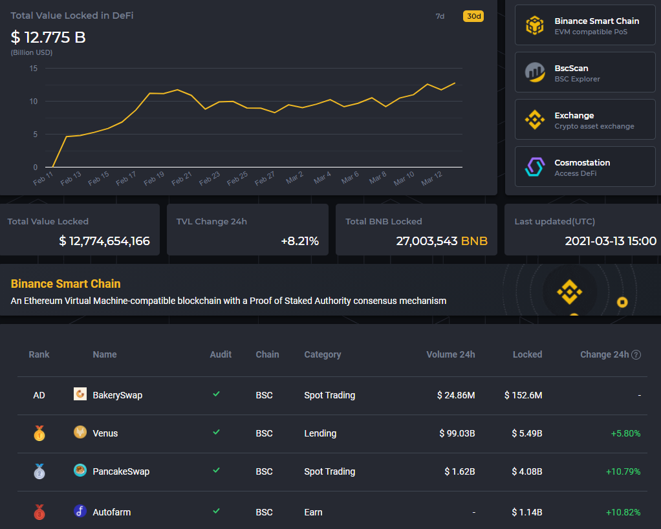Click the bronze medal next to Autofarm
Screen dimensions: 661x529
pyautogui.click(x=39, y=512)
